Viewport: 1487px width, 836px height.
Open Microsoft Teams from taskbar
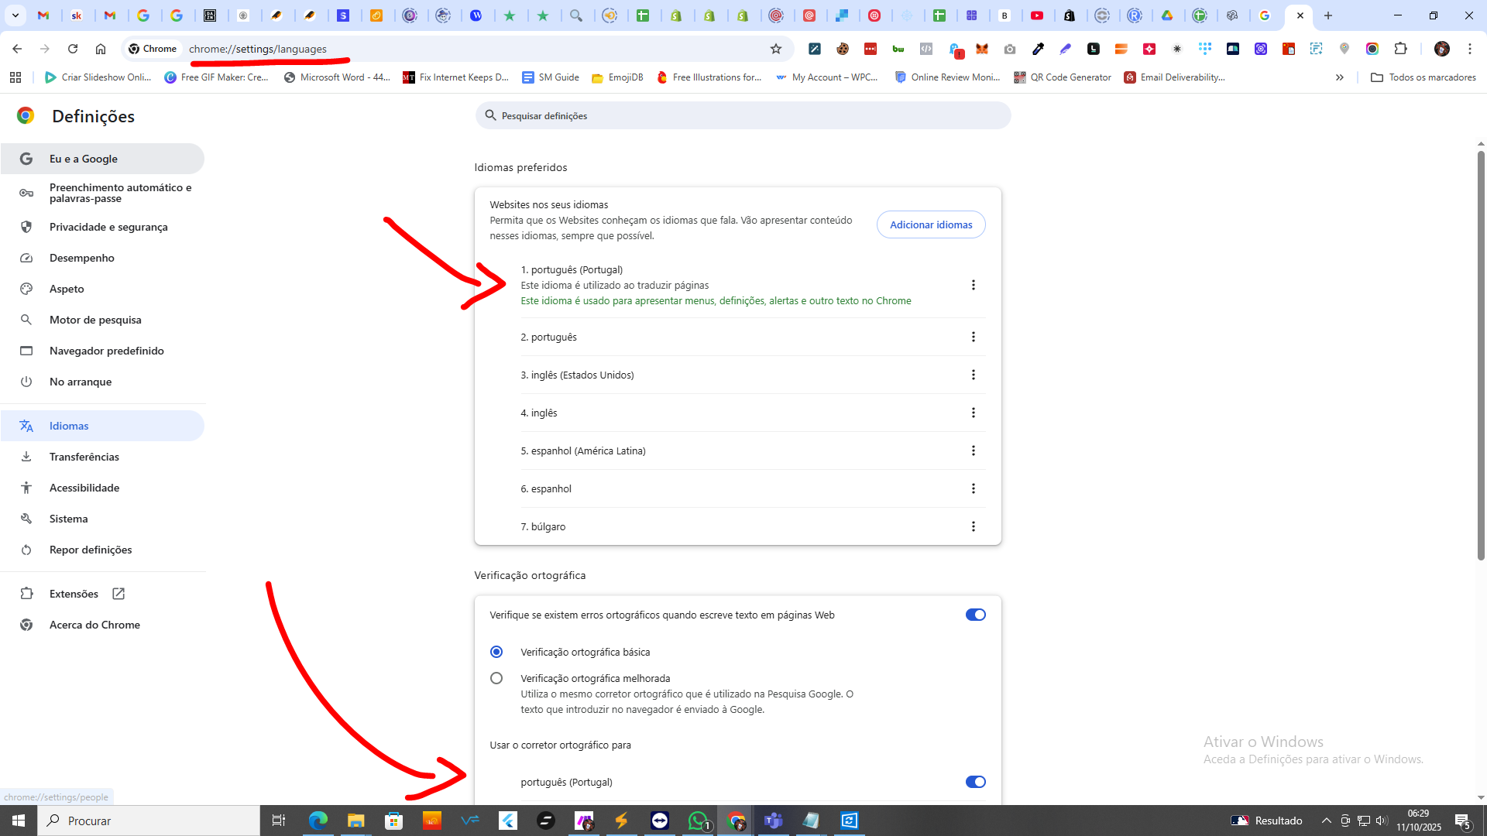point(773,821)
